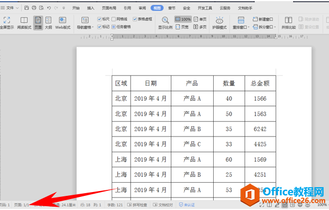Click the 总金额 header cell

click(x=260, y=83)
